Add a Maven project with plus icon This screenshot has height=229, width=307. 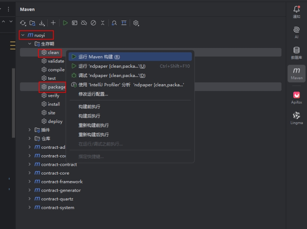click(x=53, y=23)
